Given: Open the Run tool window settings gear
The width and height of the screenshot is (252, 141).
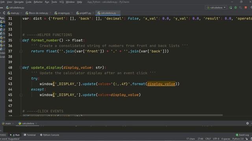Looking at the screenshot, I should coord(247,123).
